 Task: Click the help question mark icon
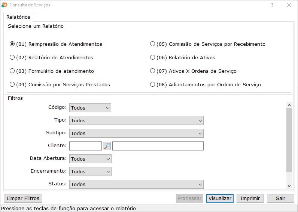(272, 5)
